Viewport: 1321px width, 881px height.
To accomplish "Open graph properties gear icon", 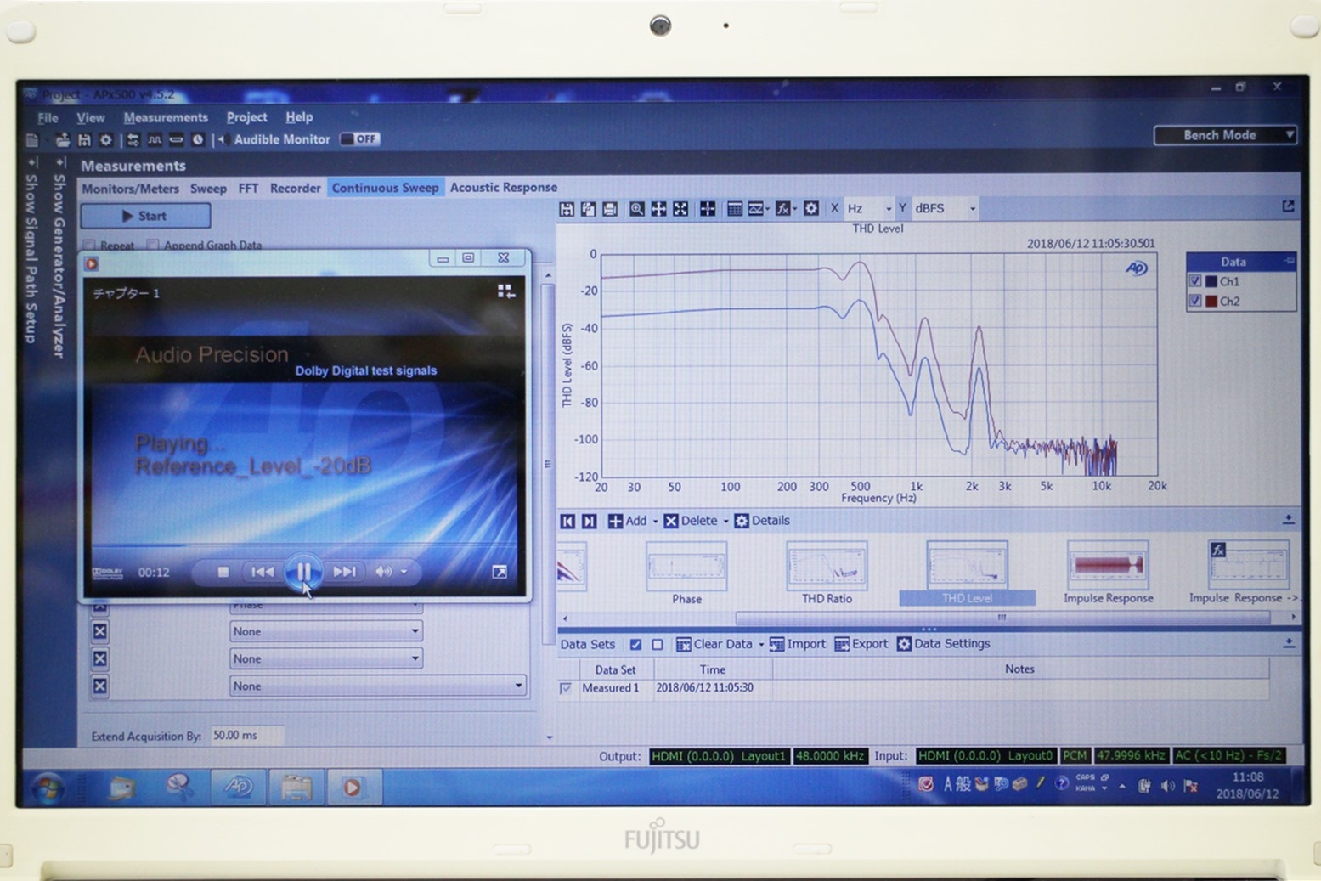I will click(811, 209).
